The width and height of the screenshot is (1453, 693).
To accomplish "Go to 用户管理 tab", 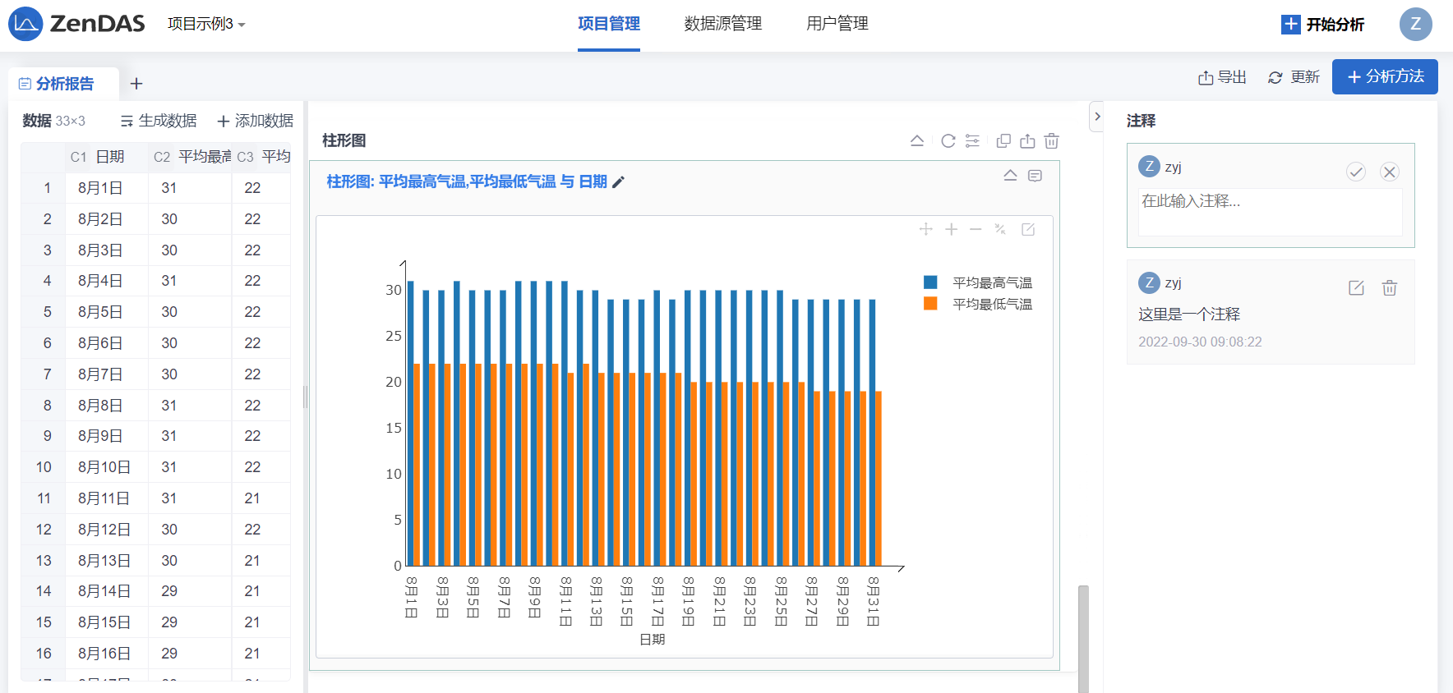I will point(837,25).
